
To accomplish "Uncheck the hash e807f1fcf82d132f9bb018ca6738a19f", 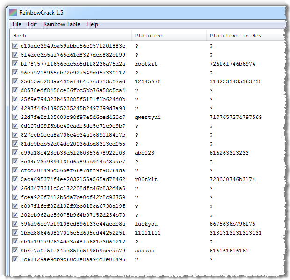I will (15, 206).
